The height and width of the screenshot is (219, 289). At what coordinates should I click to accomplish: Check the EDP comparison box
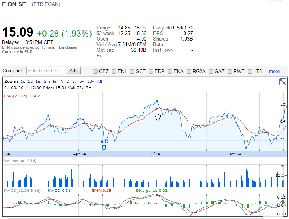tap(151, 72)
